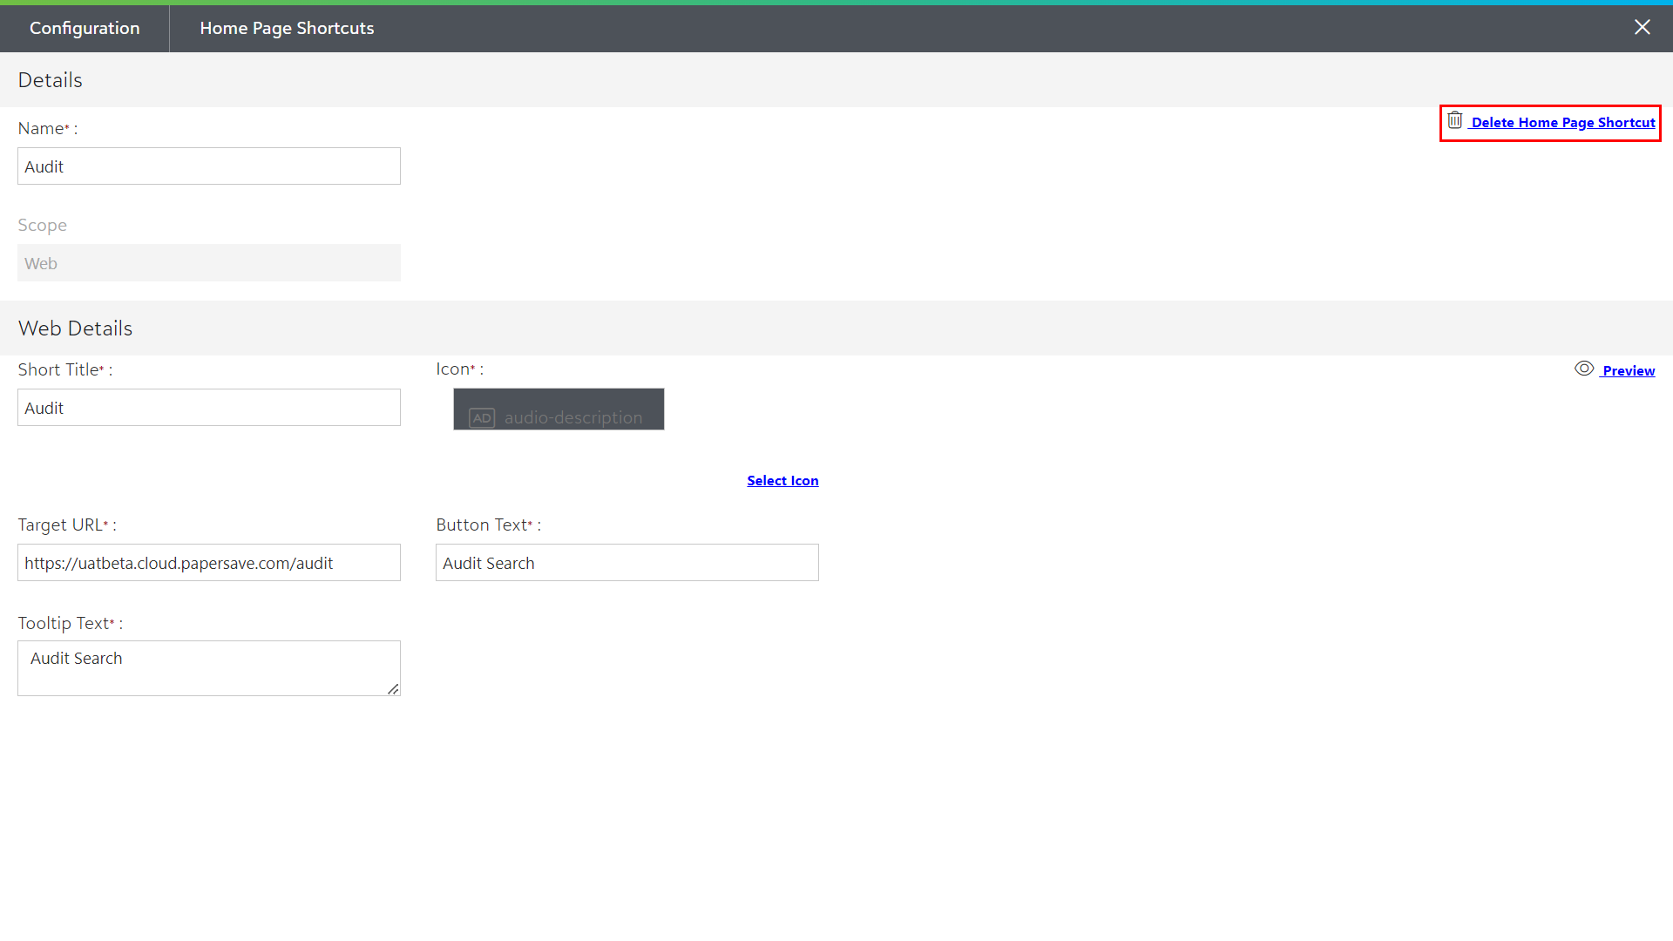The height and width of the screenshot is (941, 1673).
Task: Open the Configuration tab
Action: tap(85, 28)
